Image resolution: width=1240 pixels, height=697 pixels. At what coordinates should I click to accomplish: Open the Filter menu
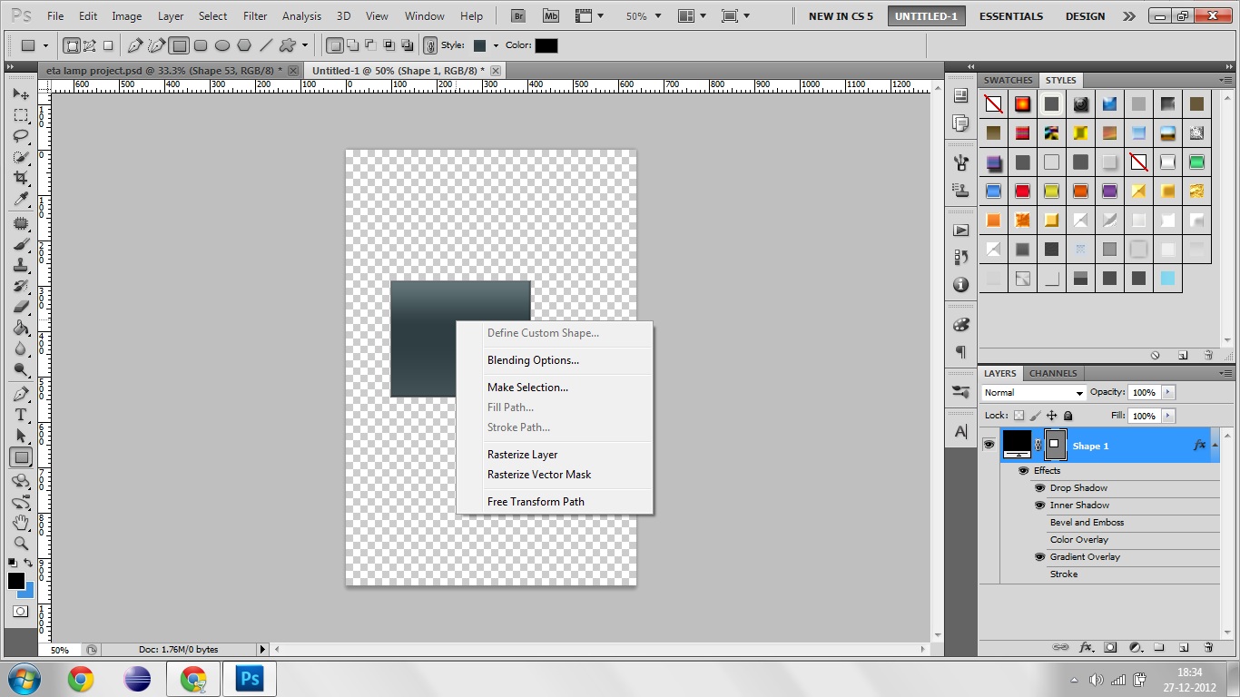tap(255, 16)
